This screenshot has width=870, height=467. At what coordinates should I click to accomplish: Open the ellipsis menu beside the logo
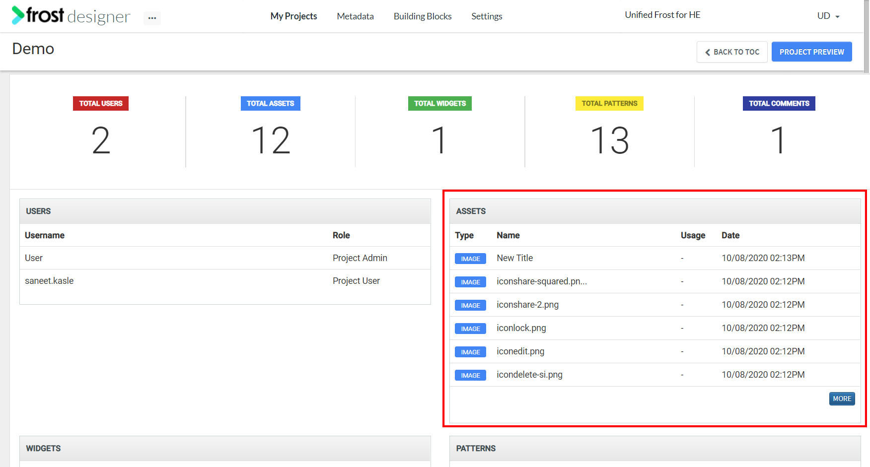[x=152, y=18]
